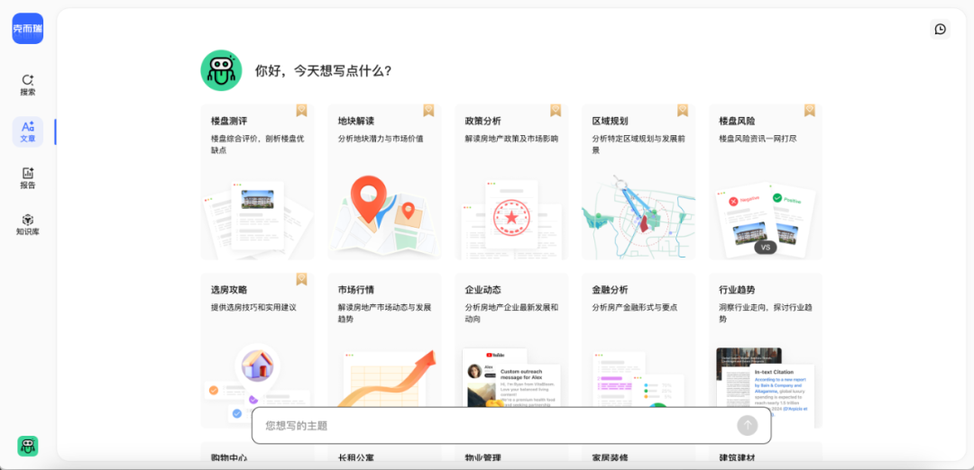Click the description 楼盘风险资讯一网打尽
Screen dimensions: 974x470
tap(758, 139)
